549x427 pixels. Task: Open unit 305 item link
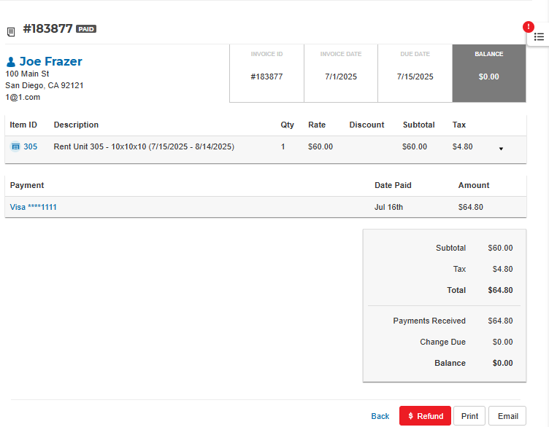(30, 146)
